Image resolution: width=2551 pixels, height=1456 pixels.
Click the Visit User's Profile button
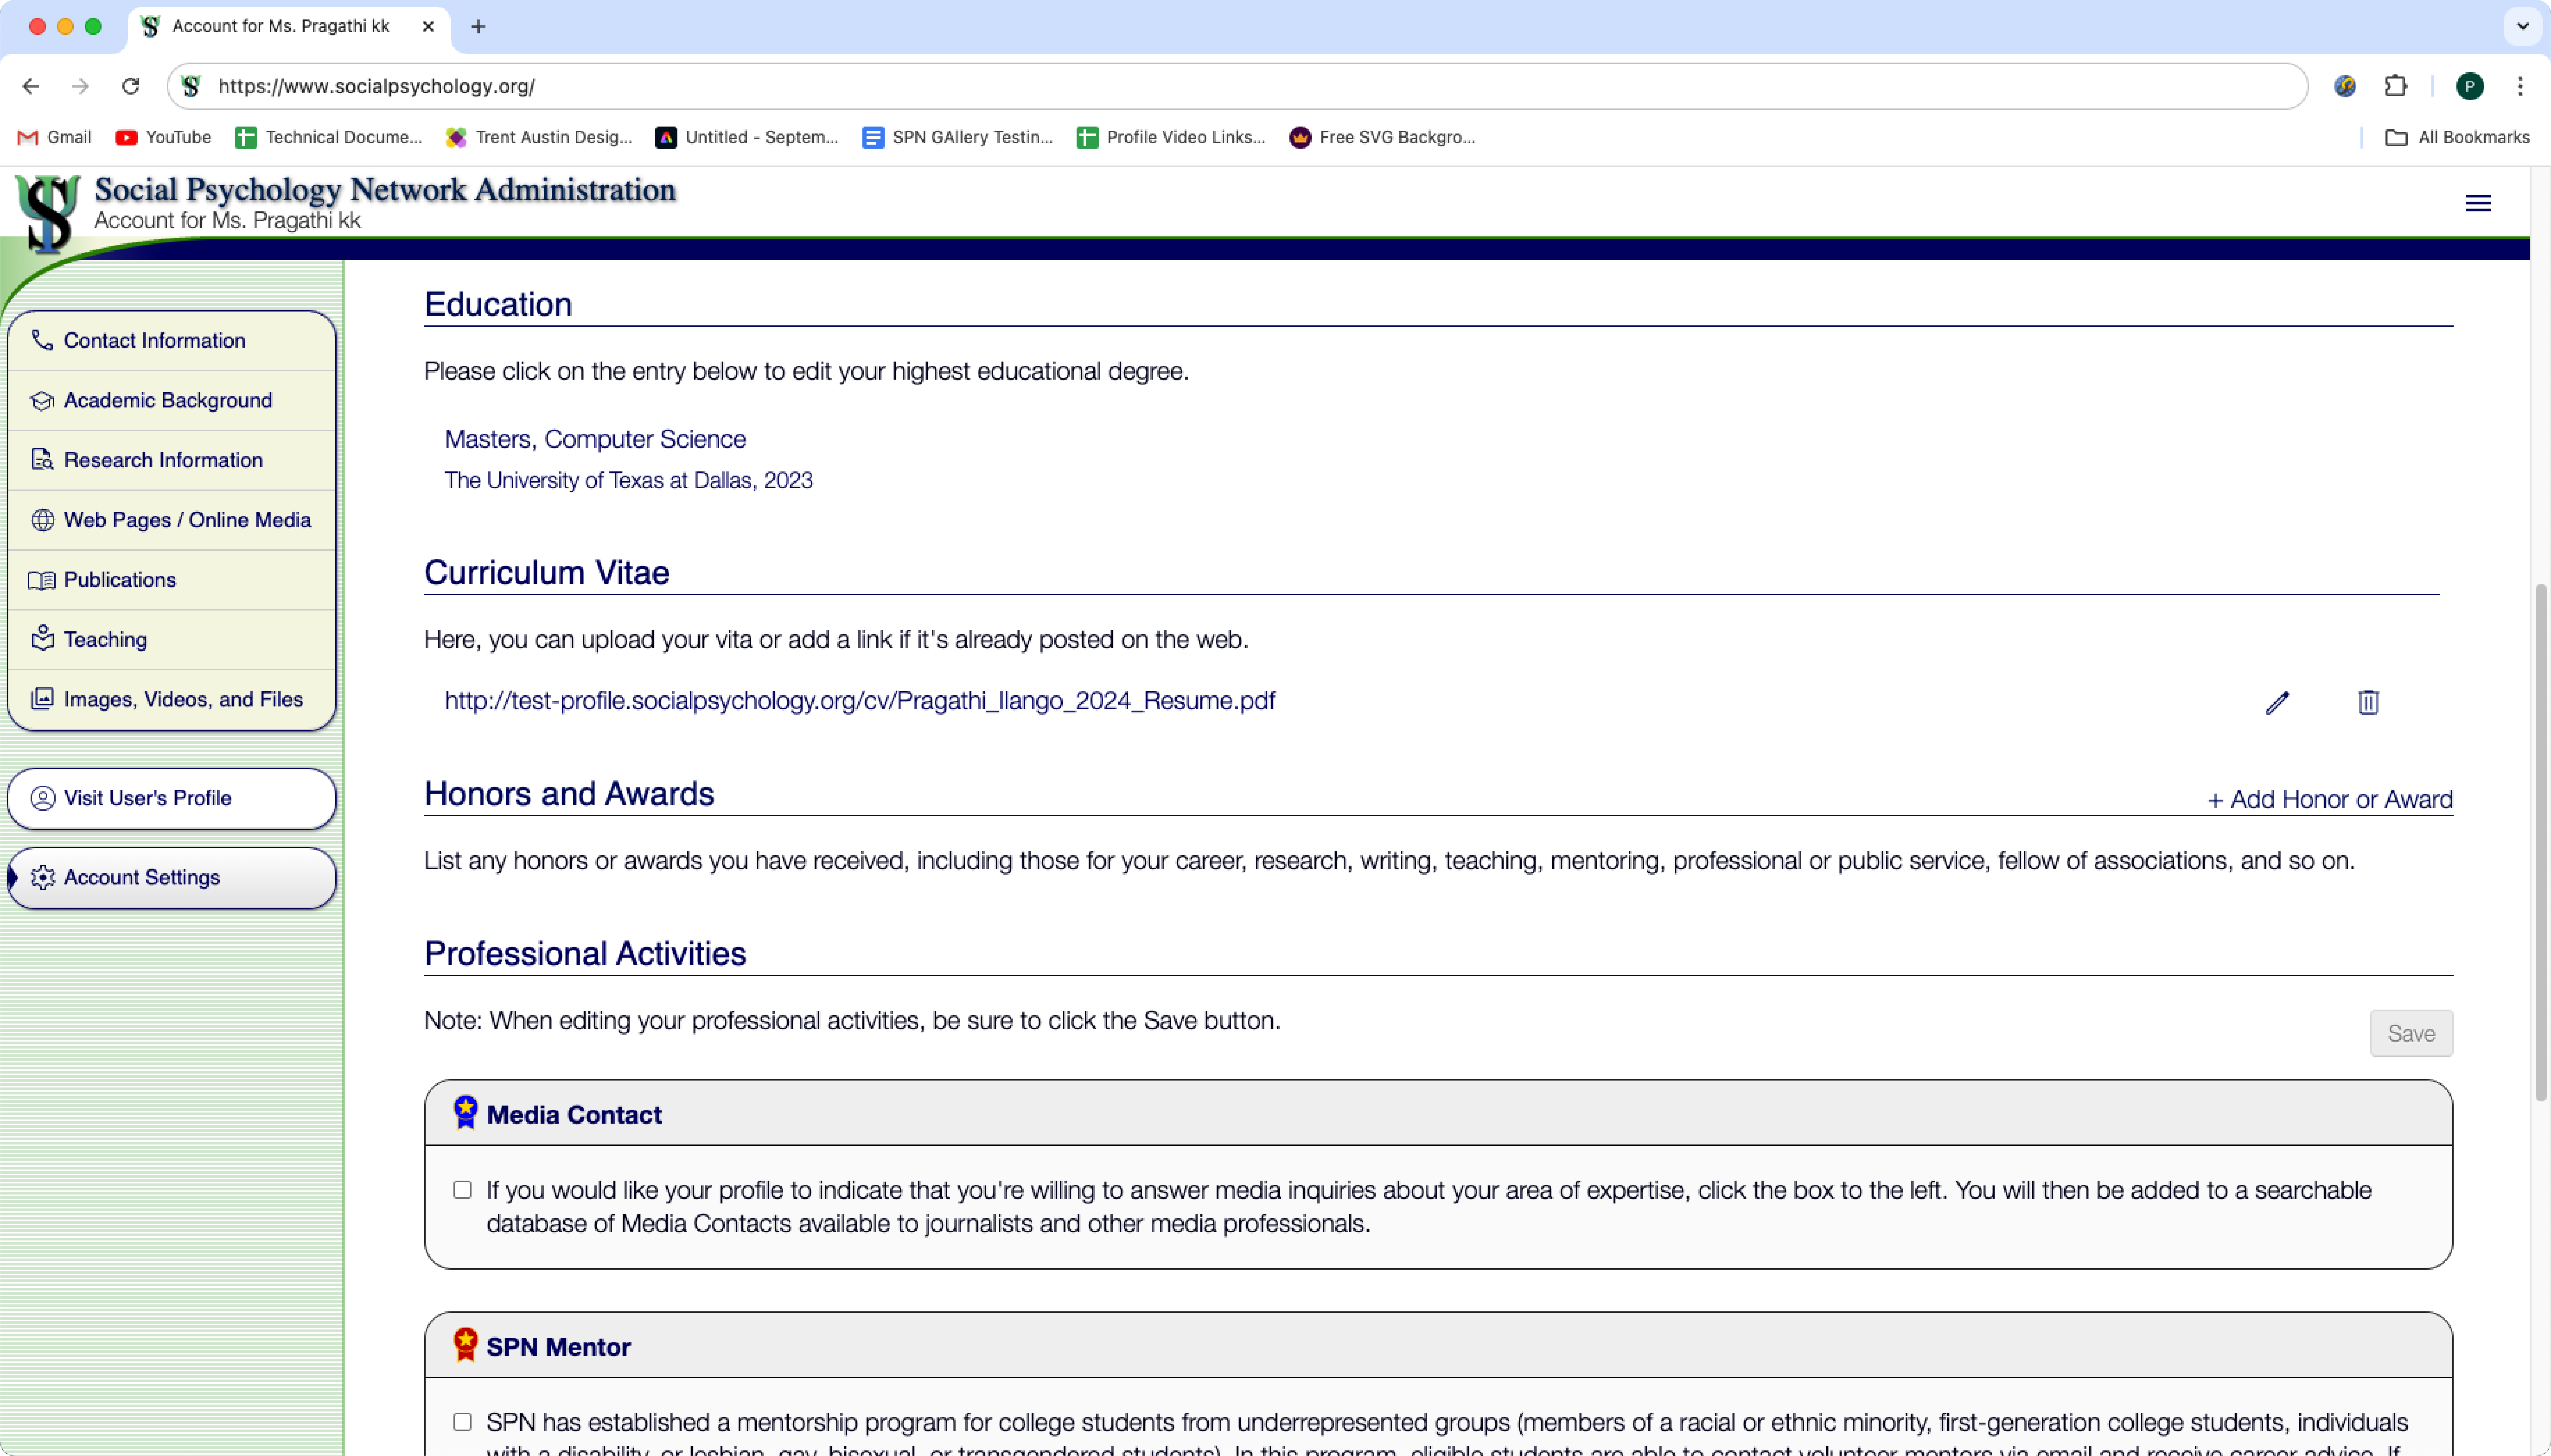tap(172, 798)
